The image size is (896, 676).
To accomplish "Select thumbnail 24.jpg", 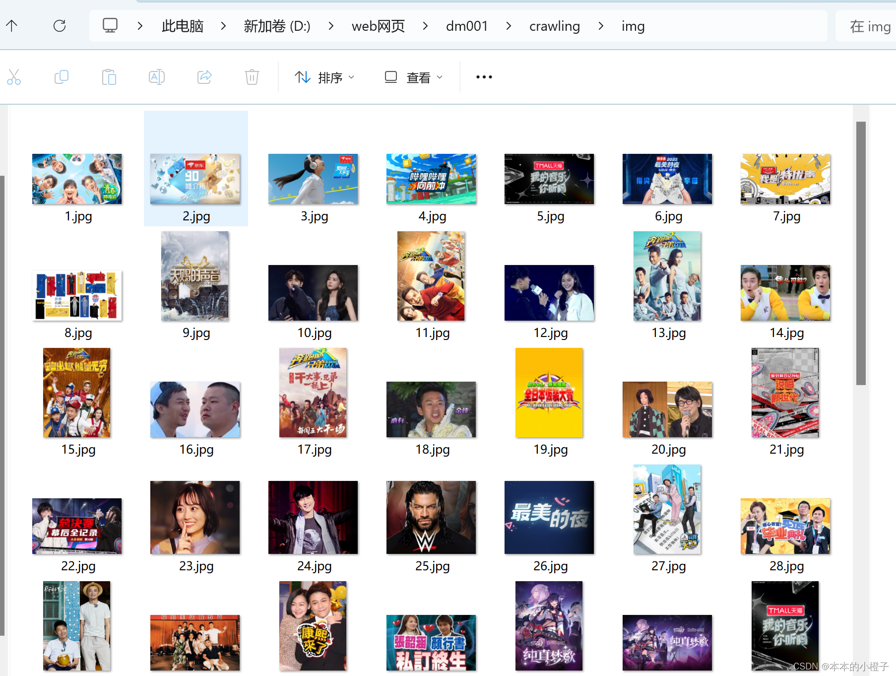I will pos(313,517).
